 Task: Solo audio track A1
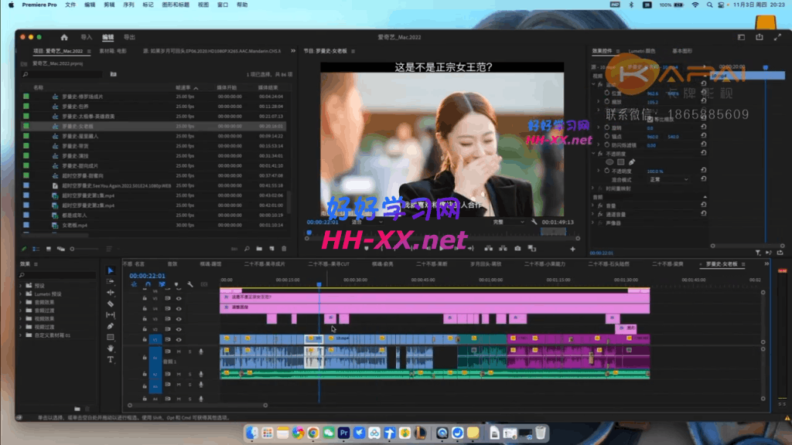190,352
